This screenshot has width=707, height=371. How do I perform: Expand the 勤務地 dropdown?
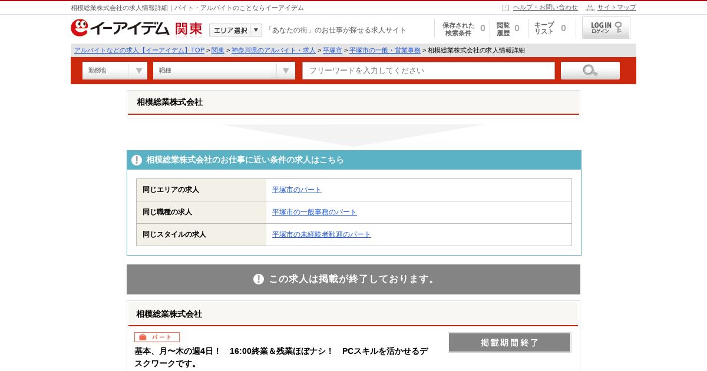click(114, 71)
